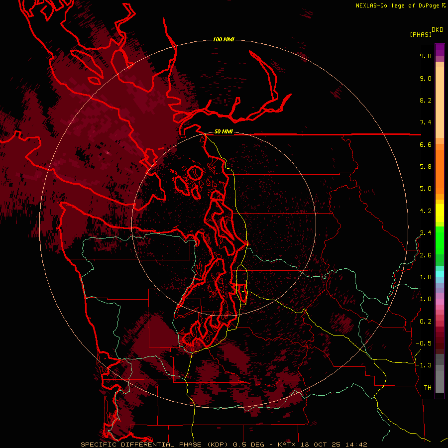The height and width of the screenshot is (448, 448).
Task: Click the 5.8 value on the color scale
Action: pos(426,167)
